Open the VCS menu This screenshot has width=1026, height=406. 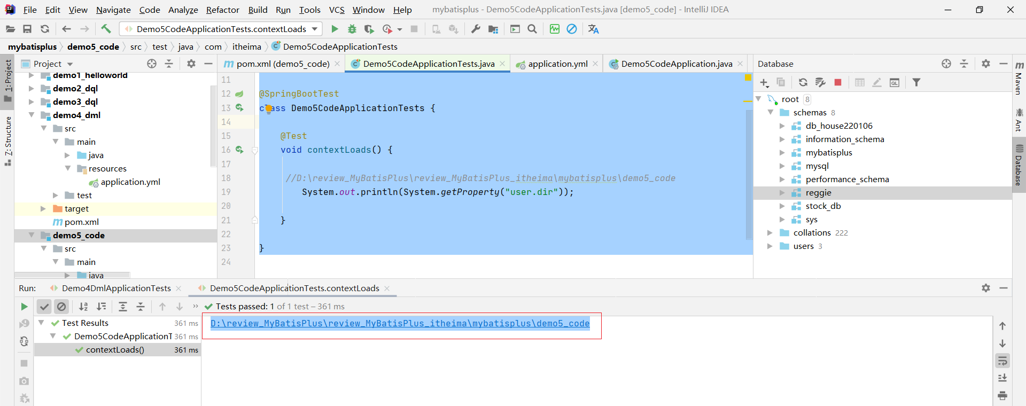pyautogui.click(x=337, y=10)
